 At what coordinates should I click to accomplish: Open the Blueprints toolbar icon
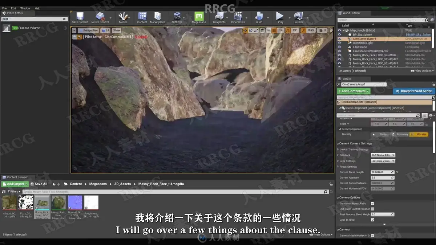[x=219, y=17]
